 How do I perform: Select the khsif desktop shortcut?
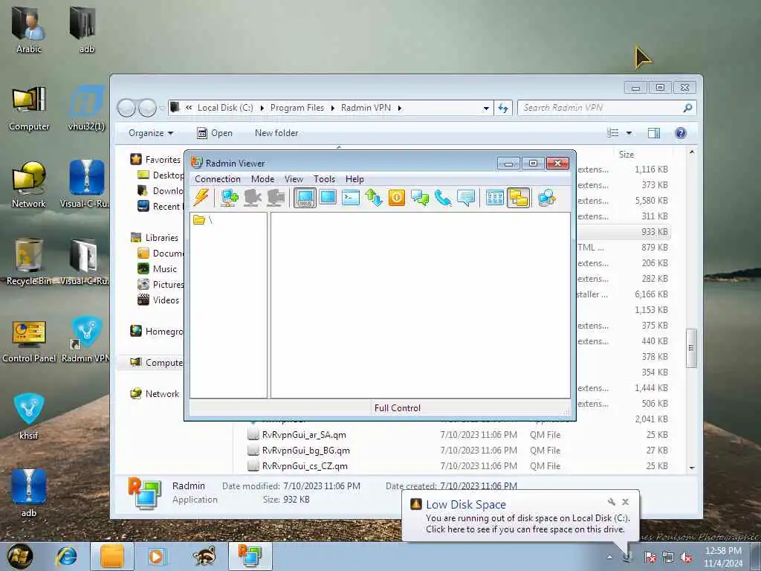coord(29,416)
